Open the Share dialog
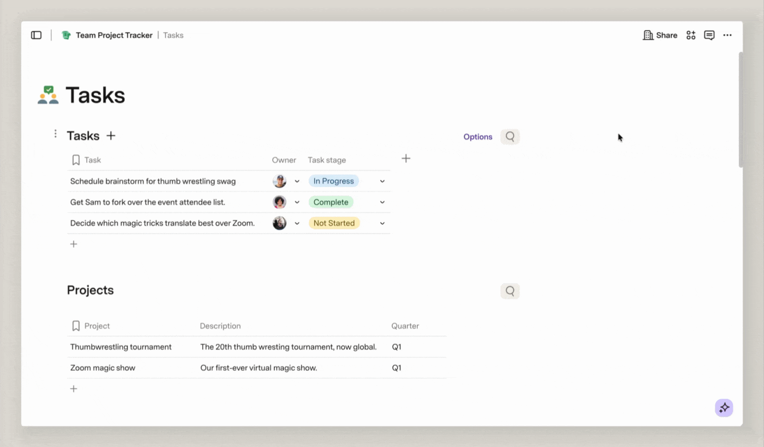764x447 pixels. (x=660, y=35)
